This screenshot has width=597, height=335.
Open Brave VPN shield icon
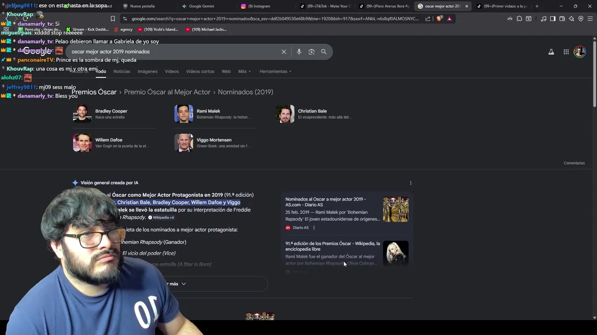coord(581,19)
